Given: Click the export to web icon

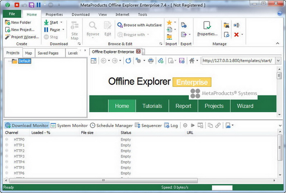Looking at the screenshot, I should coord(184,25).
